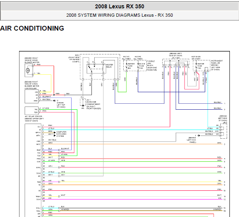Screen dimensions: 239x217
Task: Click the "HEATER RELAY" label
Action: click(x=109, y=66)
